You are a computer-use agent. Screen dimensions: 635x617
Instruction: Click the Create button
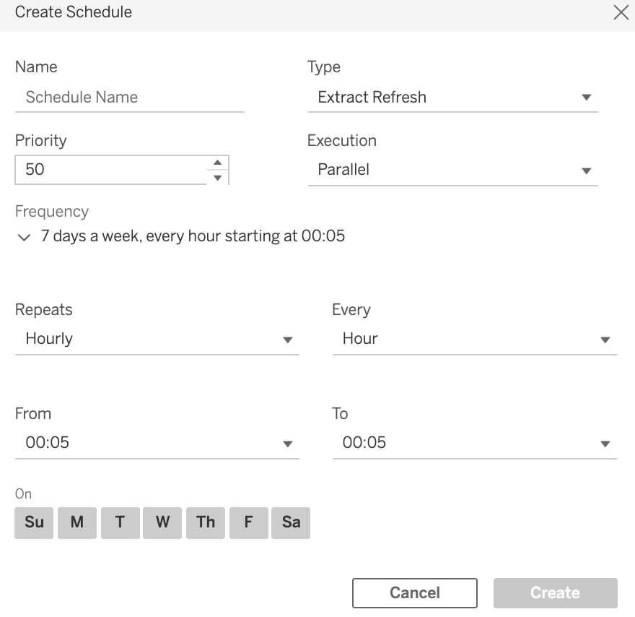tap(555, 593)
